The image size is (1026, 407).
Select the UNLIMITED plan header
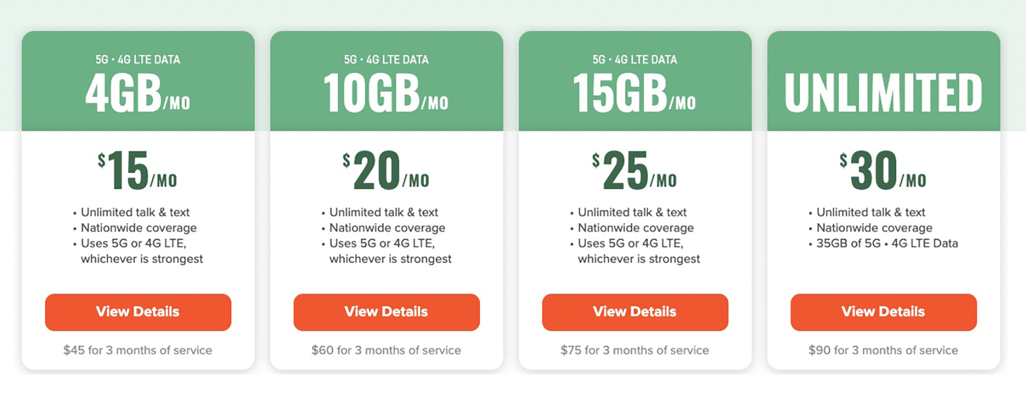tap(883, 93)
